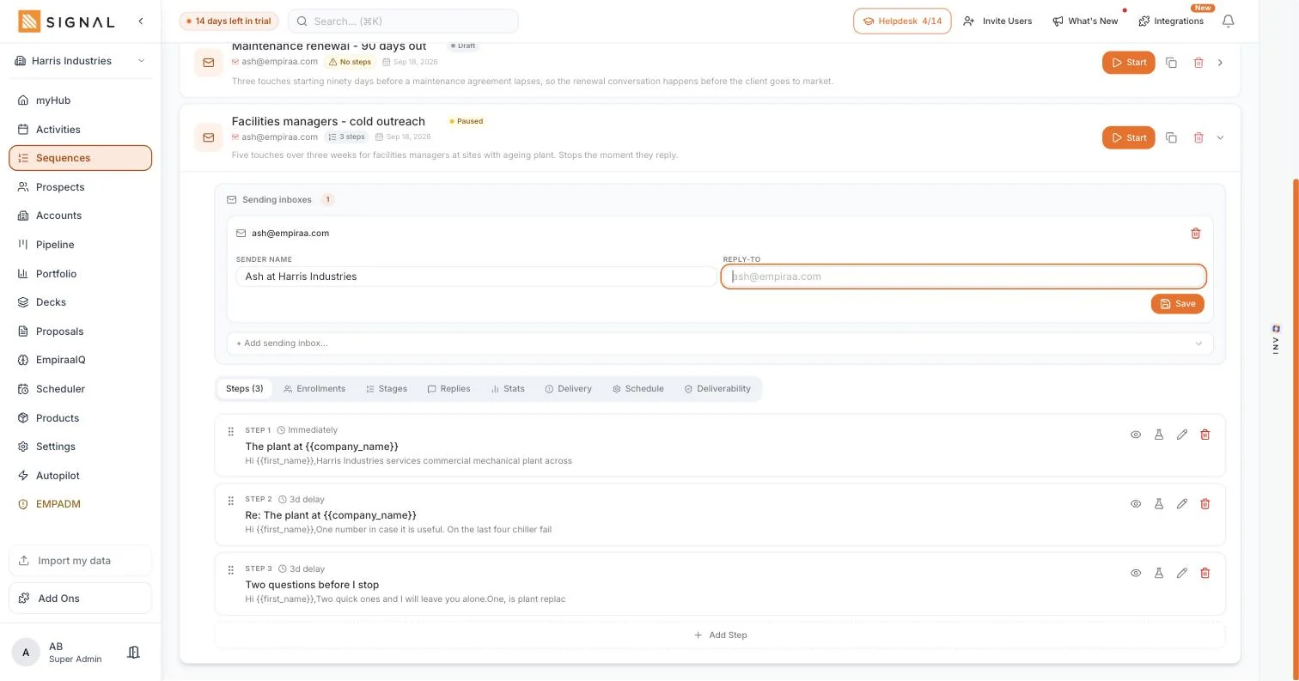Viewport: 1299px width, 681px height.
Task: Preview Step 1 with eye icon
Action: click(x=1136, y=435)
